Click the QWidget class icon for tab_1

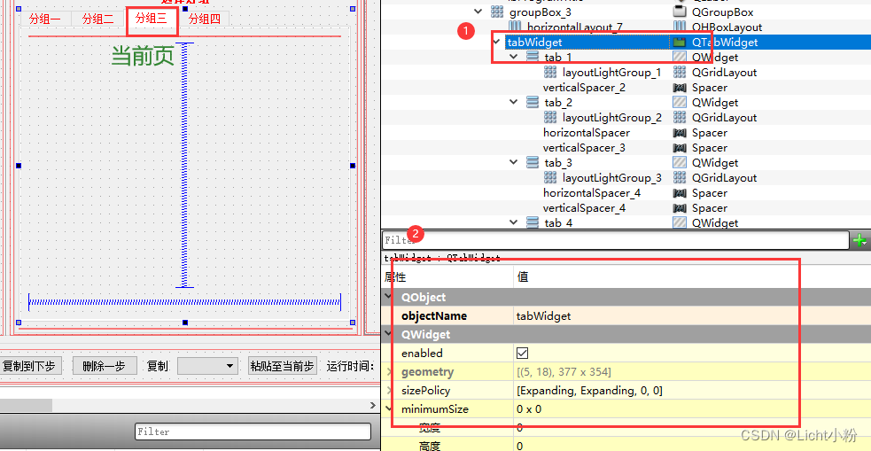coord(679,57)
